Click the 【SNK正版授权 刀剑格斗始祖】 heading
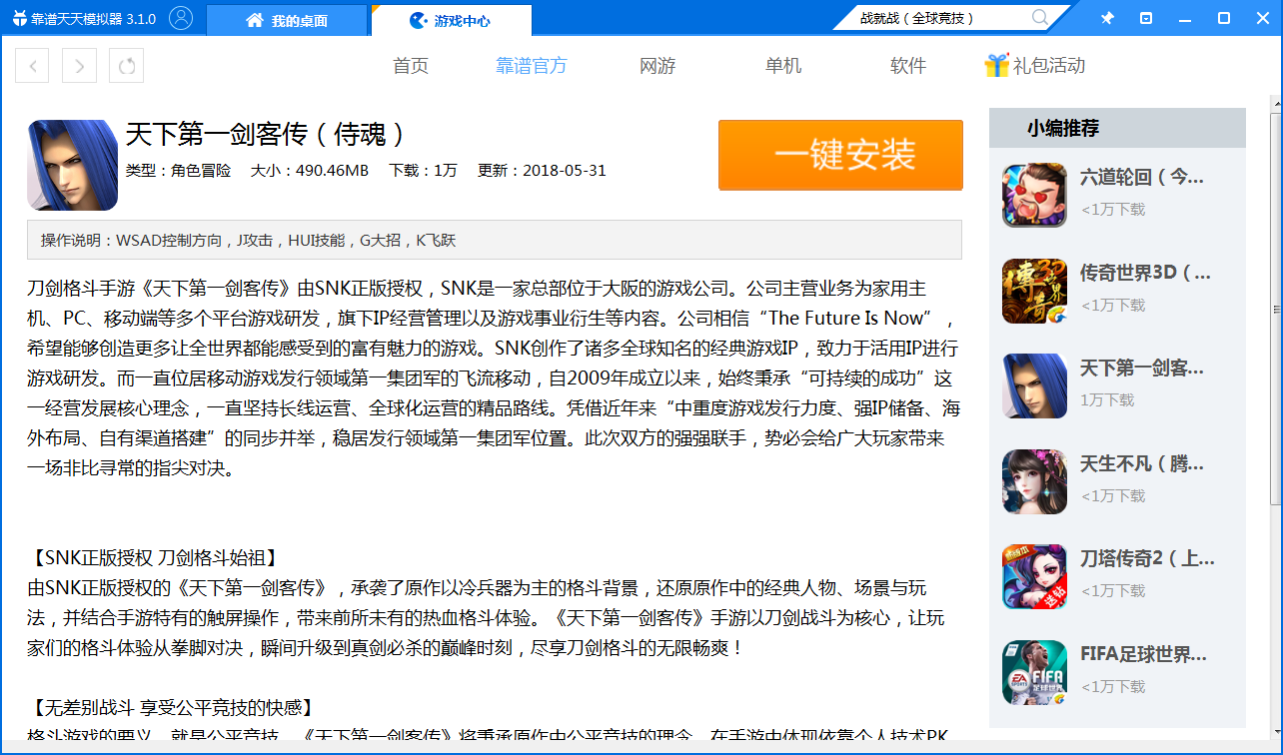The width and height of the screenshot is (1283, 755). (154, 557)
